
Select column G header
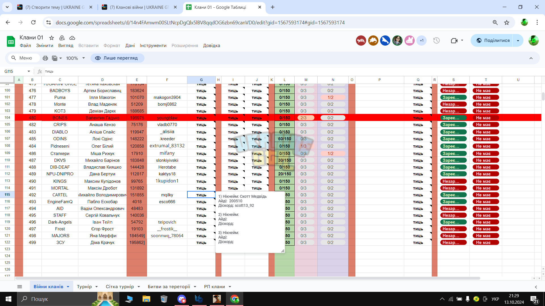pos(201,80)
